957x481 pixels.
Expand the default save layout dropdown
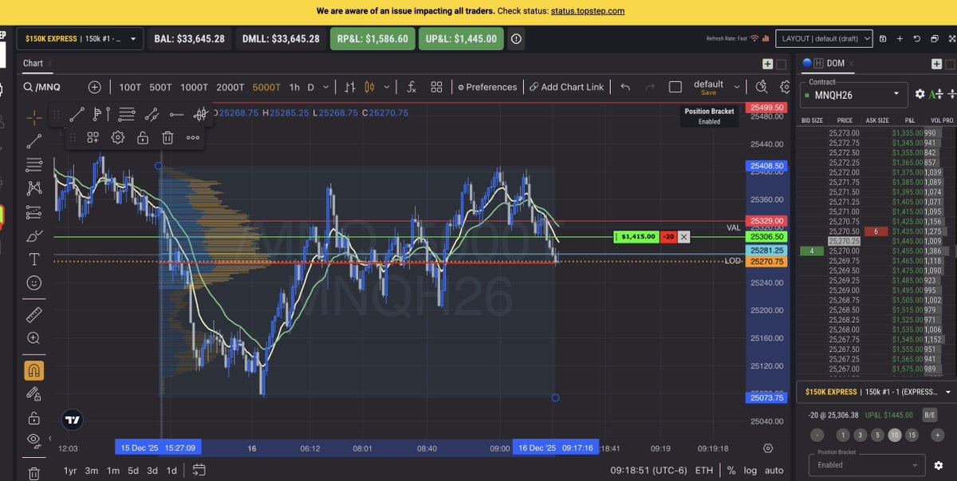pos(736,87)
